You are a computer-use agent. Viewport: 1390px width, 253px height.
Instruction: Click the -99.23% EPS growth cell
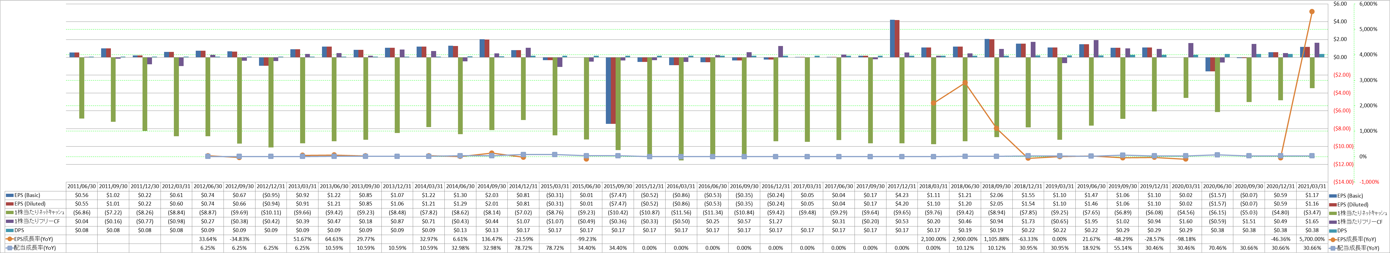586,239
